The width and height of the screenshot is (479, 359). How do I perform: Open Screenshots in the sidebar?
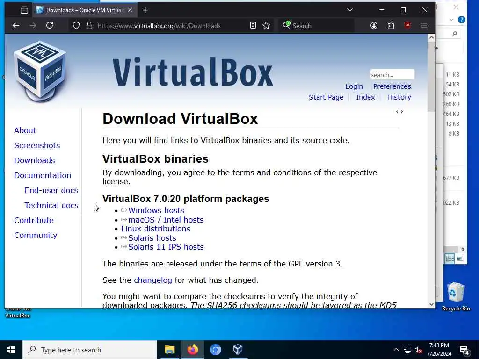(x=37, y=146)
